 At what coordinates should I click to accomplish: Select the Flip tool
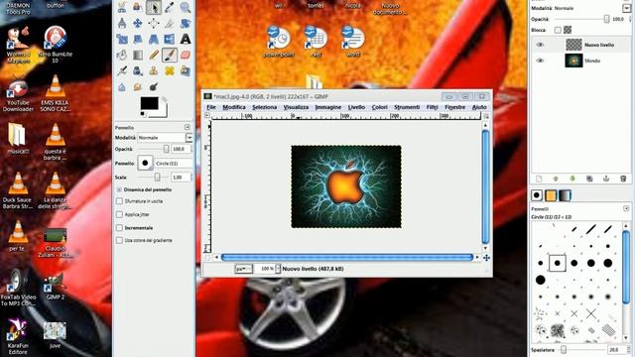(170, 39)
